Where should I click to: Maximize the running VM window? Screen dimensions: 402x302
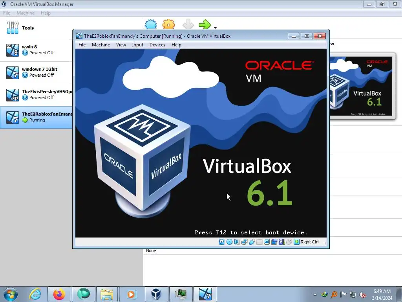click(307, 36)
